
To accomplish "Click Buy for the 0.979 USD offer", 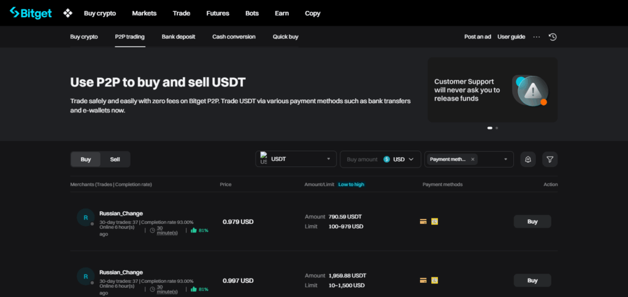I will tap(532, 222).
